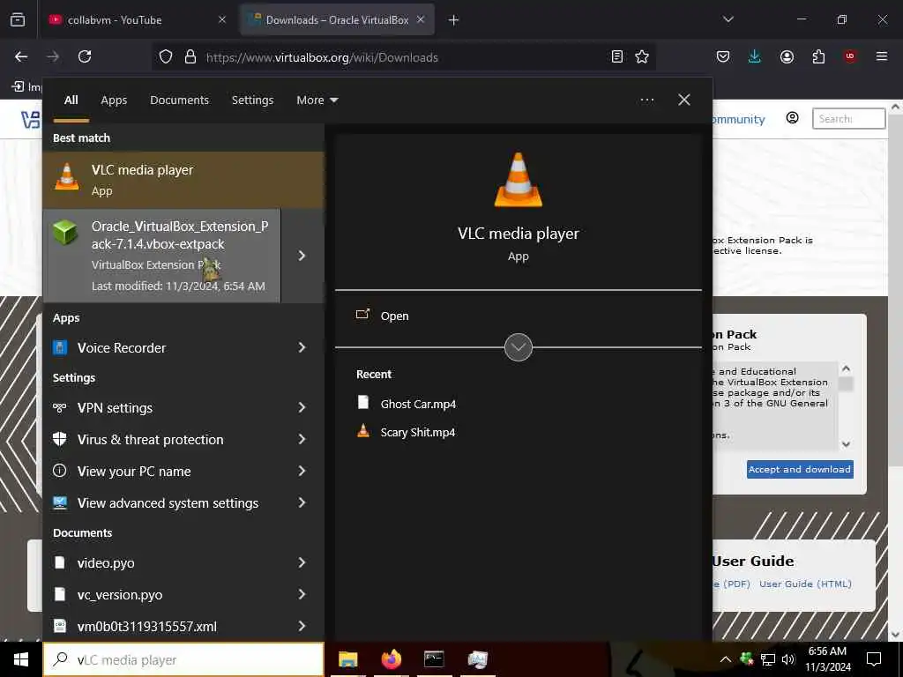Expand the Voice Recorder result arrow
The width and height of the screenshot is (903, 677).
click(302, 347)
